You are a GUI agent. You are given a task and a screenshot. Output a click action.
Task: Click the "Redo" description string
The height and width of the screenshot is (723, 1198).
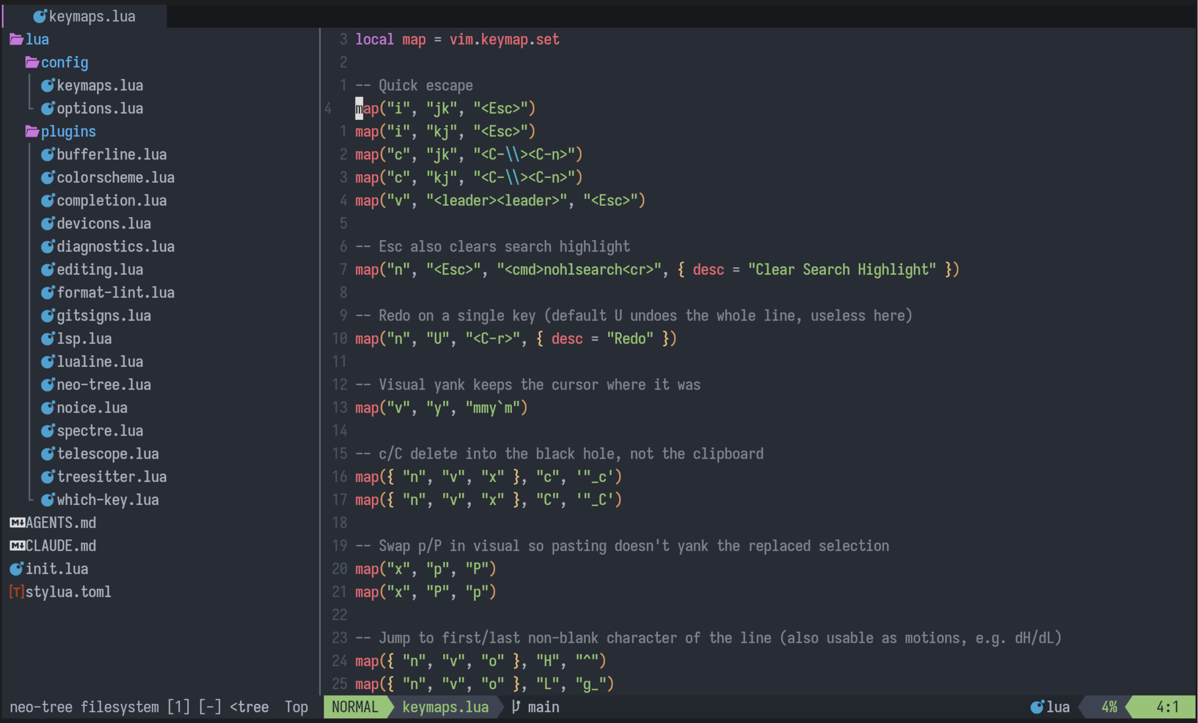point(630,339)
